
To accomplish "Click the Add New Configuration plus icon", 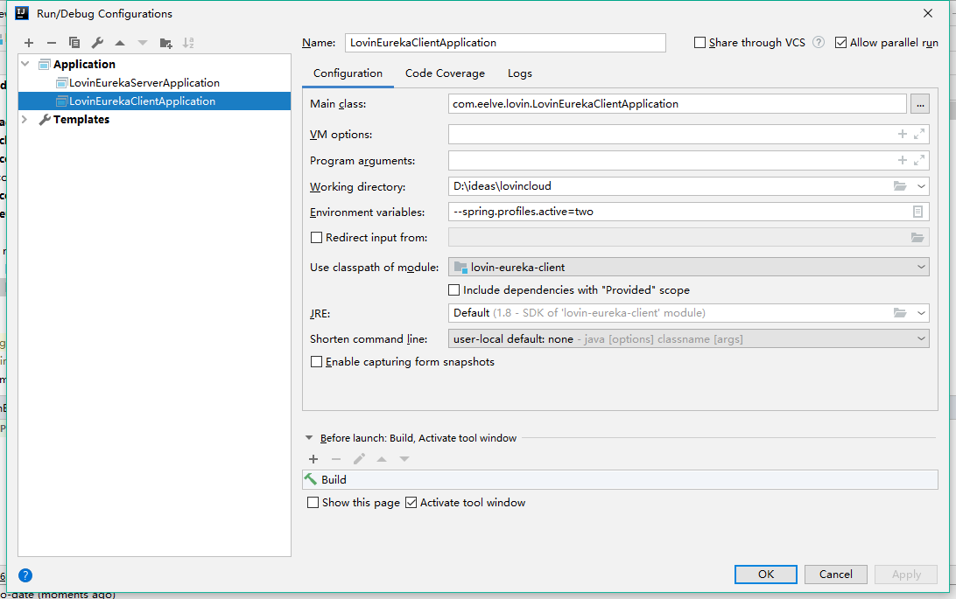I will 29,43.
